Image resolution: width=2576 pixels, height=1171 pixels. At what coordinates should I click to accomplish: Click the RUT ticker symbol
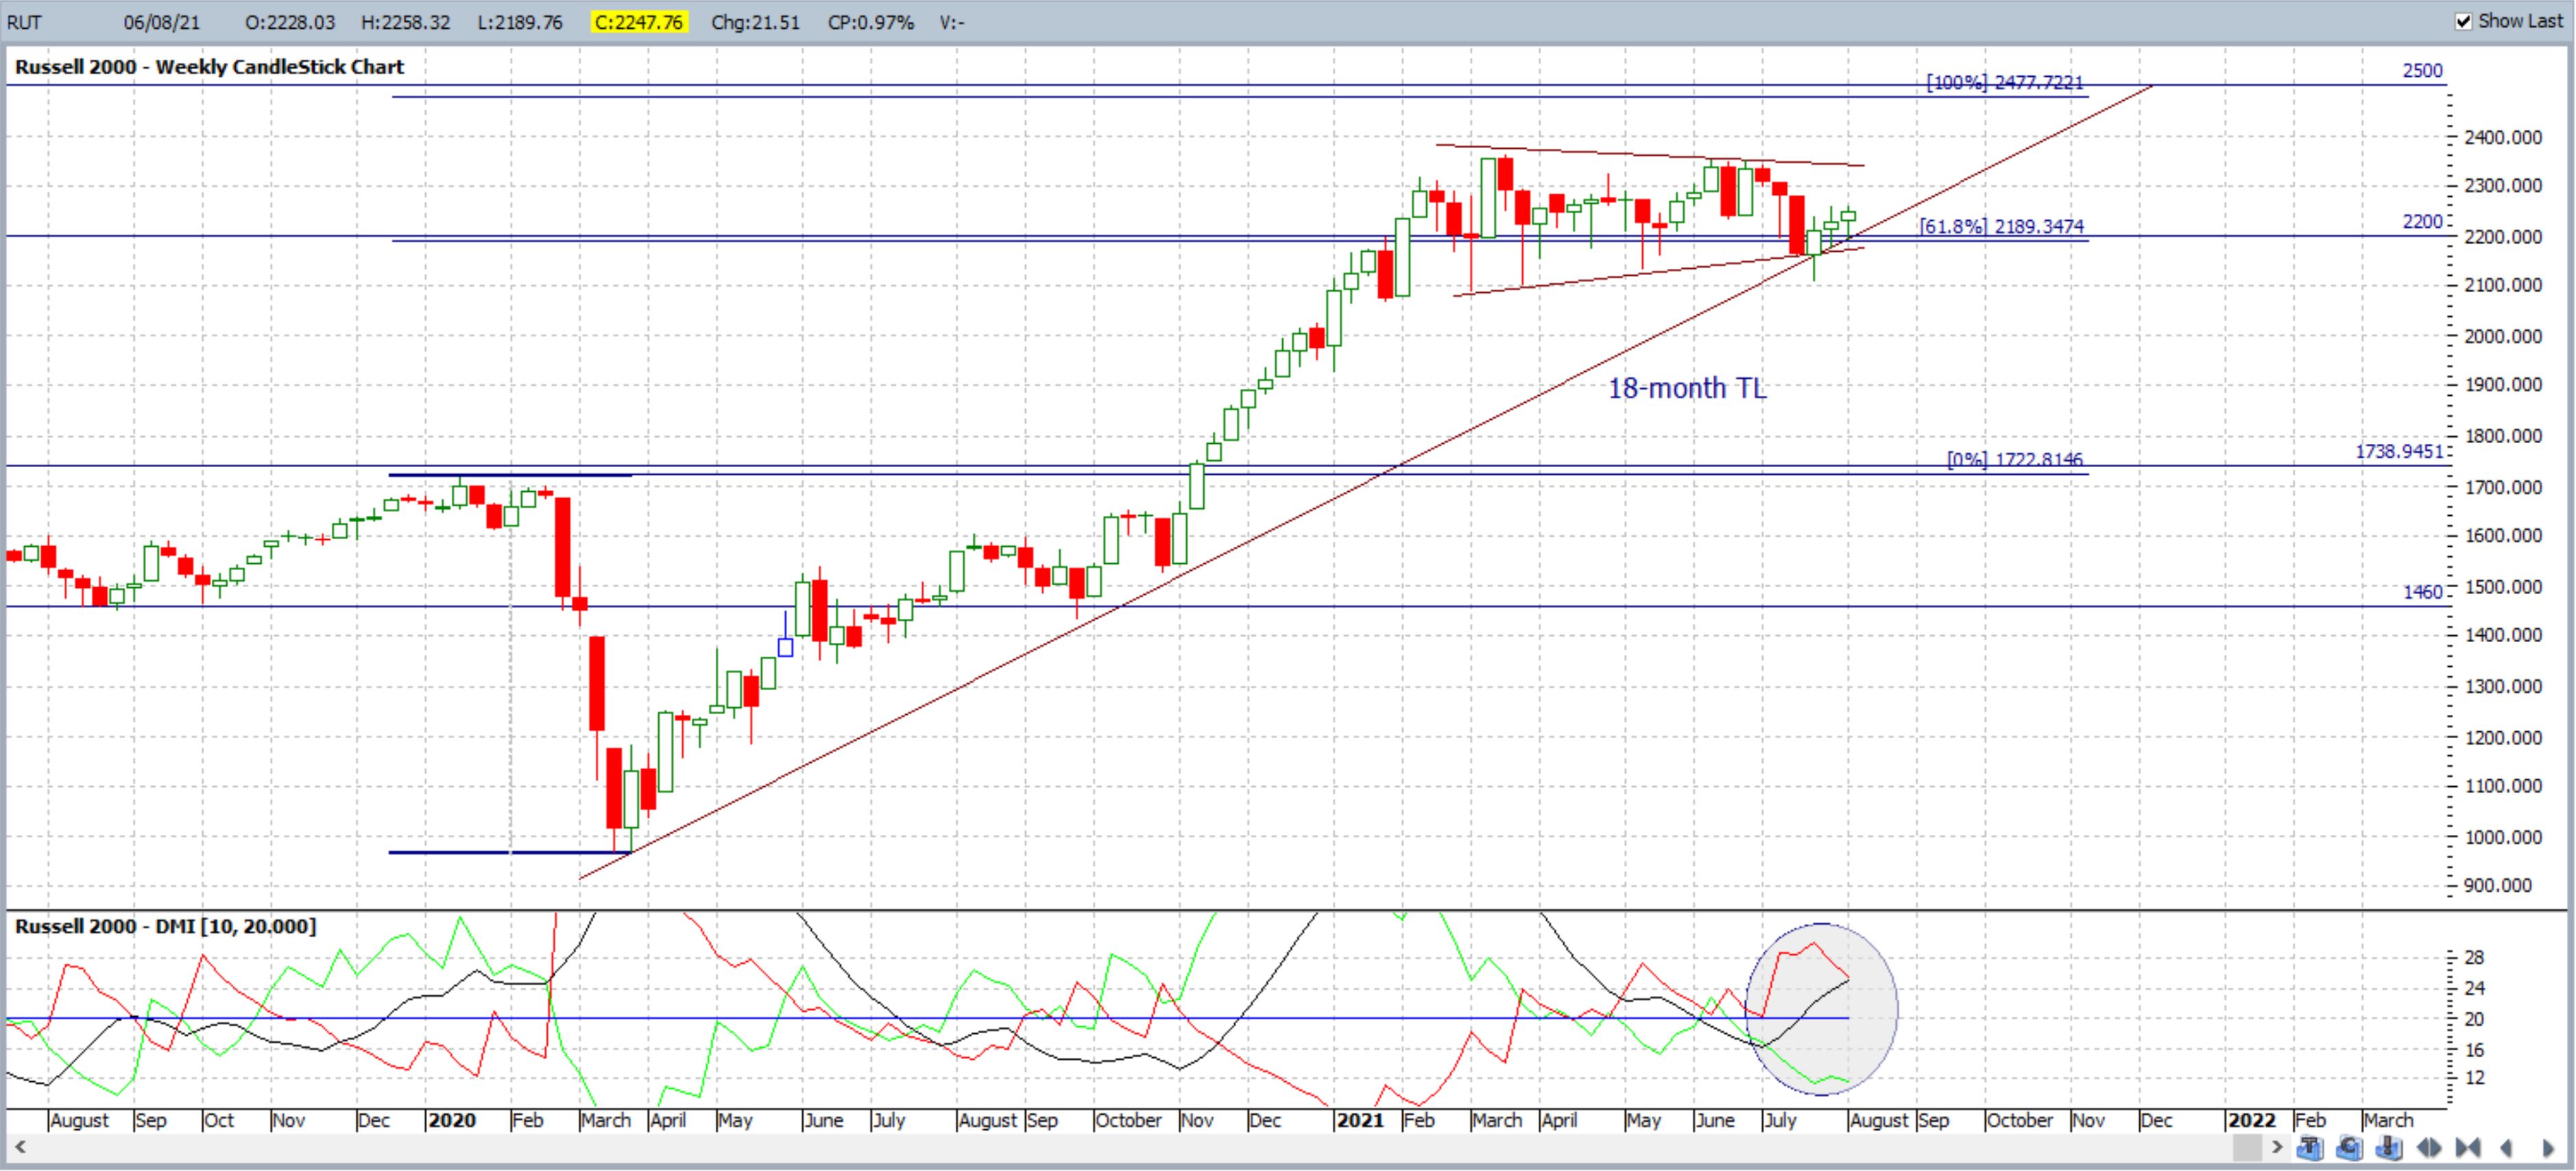[24, 22]
